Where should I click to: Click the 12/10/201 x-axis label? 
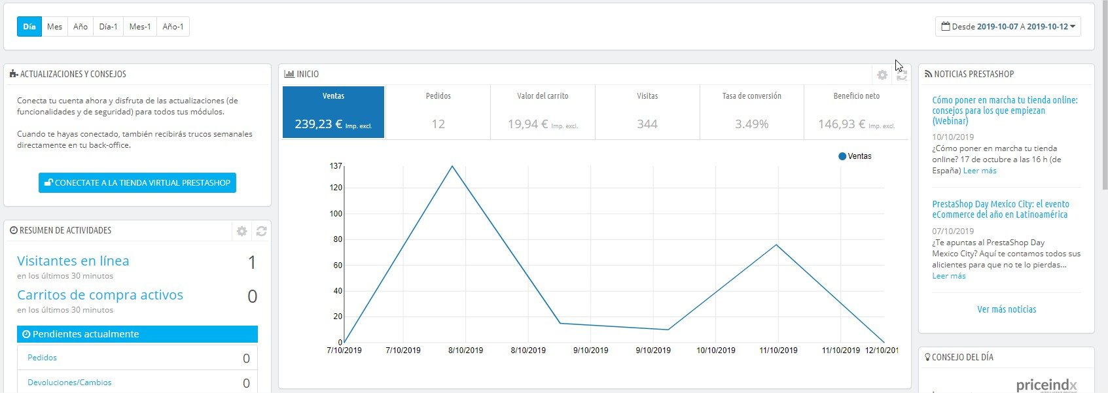[882, 350]
